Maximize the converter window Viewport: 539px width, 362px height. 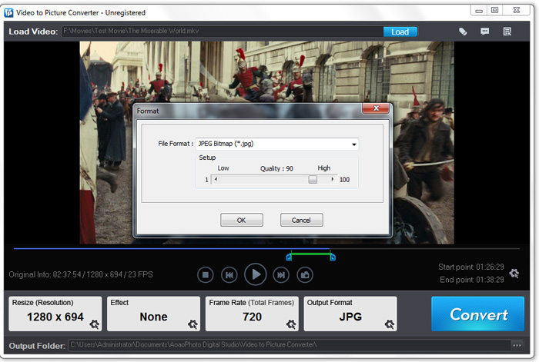pyautogui.click(x=494, y=10)
